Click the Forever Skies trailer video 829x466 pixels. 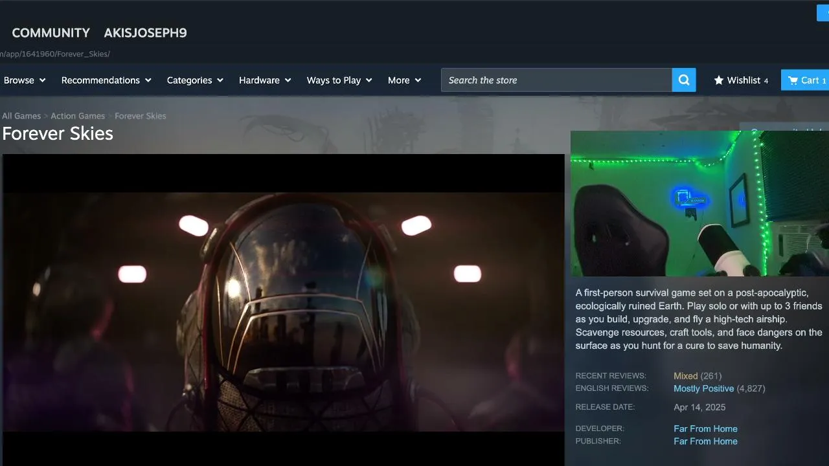(284, 310)
